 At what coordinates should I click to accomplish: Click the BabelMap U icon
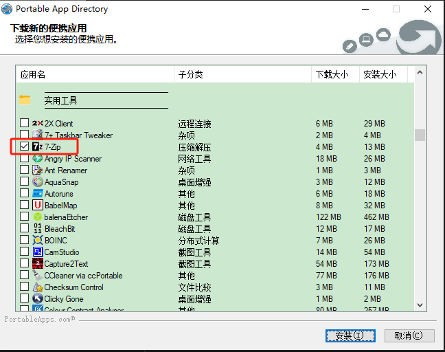[x=38, y=205]
